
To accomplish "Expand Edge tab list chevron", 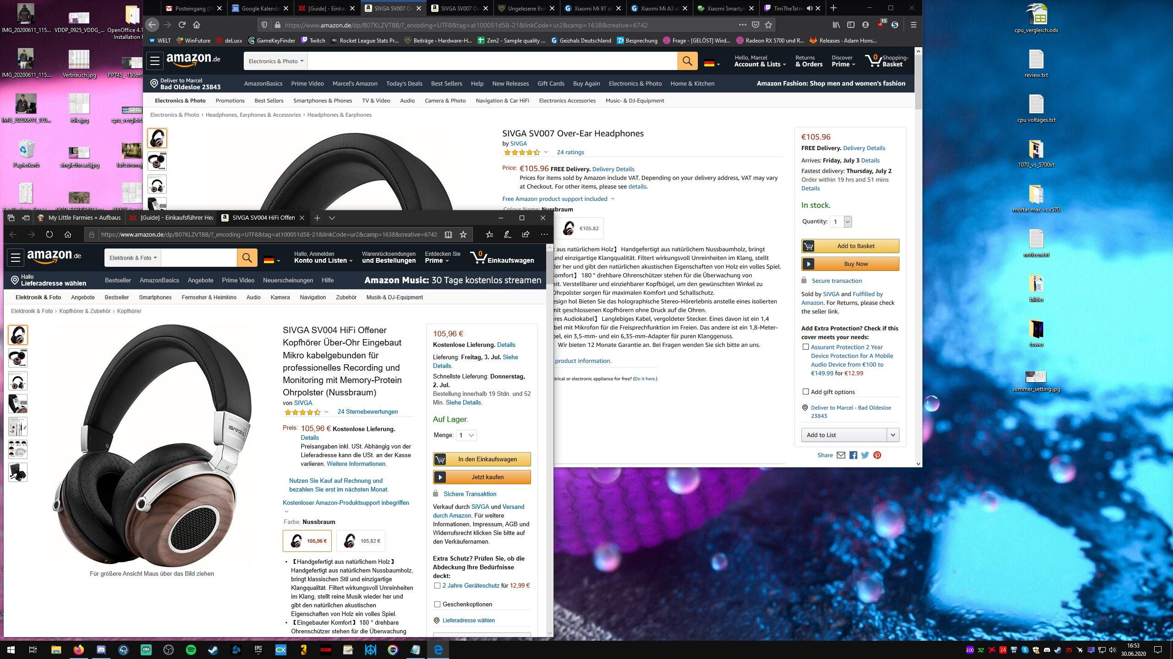I will [x=332, y=218].
